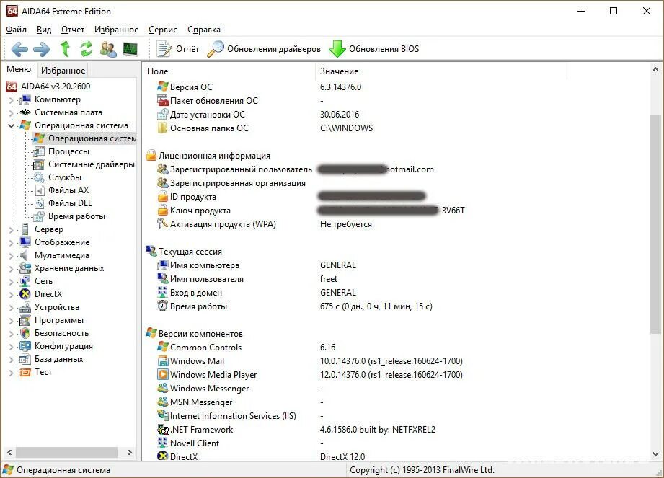Screen dimensions: 664x478
Task: Collapse the Операционная система node
Action: [11, 125]
